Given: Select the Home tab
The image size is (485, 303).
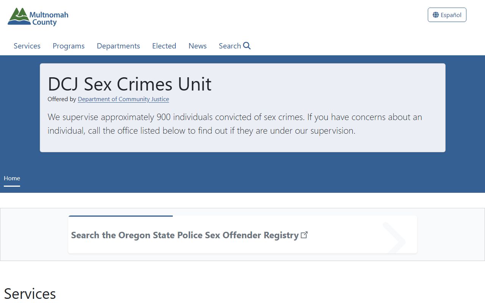Looking at the screenshot, I should pos(12,178).
